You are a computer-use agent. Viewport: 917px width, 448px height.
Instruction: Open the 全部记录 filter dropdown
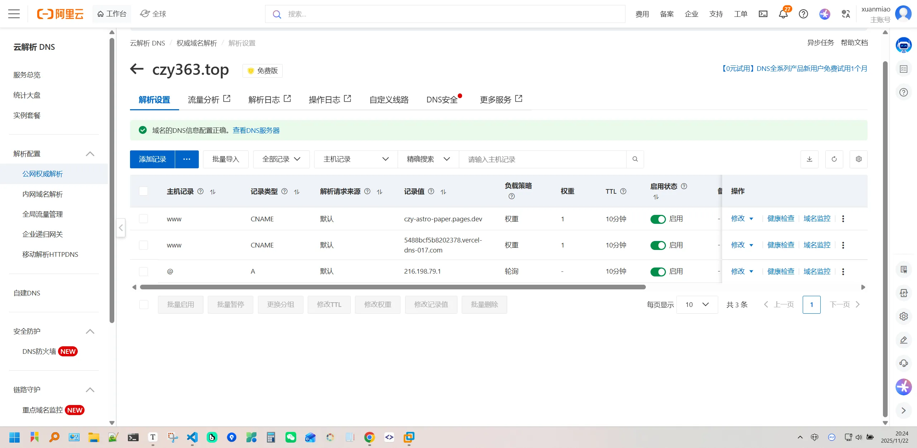pyautogui.click(x=281, y=159)
